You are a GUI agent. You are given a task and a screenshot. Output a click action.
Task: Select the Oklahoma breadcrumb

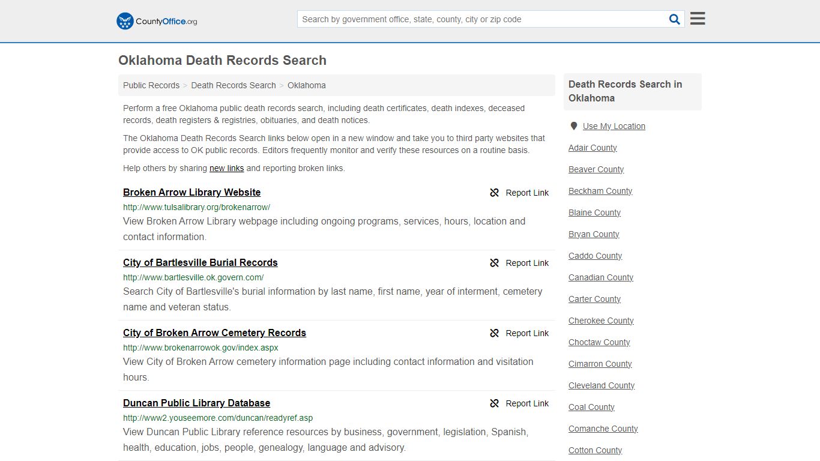307,85
